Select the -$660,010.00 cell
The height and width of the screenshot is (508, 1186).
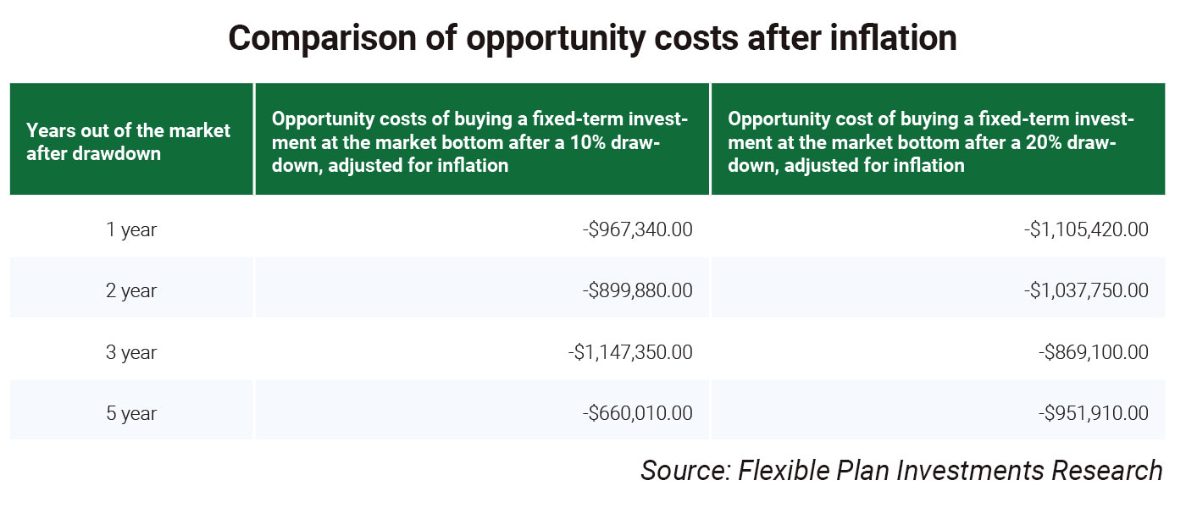638,413
